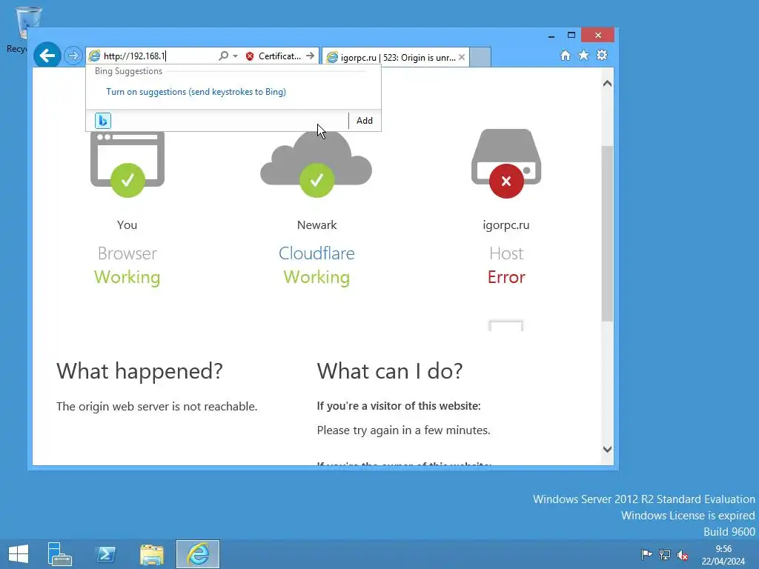The width and height of the screenshot is (759, 569).
Task: Click the Add search provider button
Action: pos(365,121)
